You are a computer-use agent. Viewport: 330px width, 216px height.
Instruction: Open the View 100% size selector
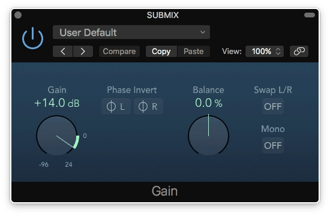point(265,51)
